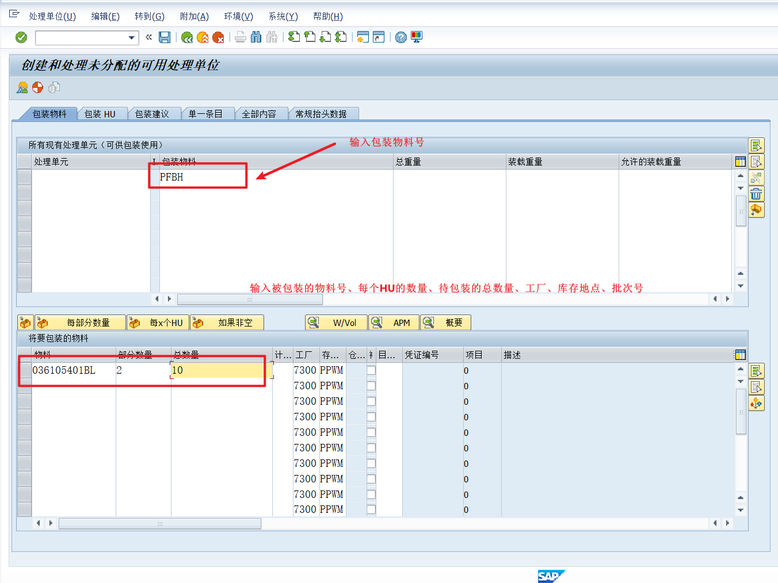778x583 pixels.
Task: Open the 处理单位(U) menu
Action: pos(52,16)
